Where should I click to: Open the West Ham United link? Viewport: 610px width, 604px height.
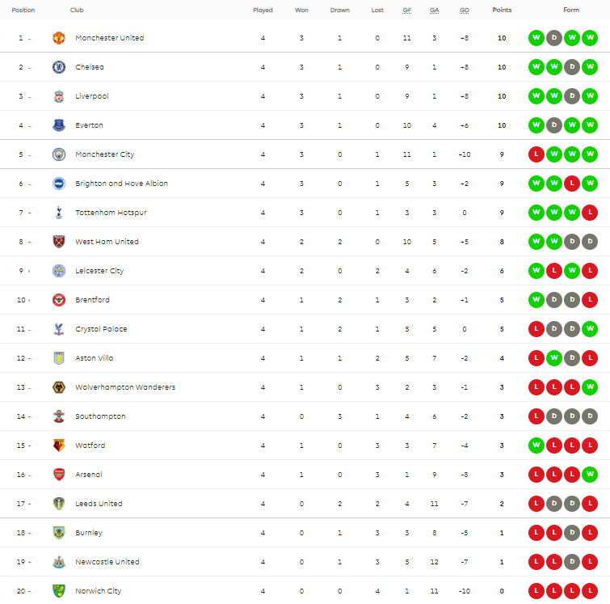pyautogui.click(x=107, y=242)
